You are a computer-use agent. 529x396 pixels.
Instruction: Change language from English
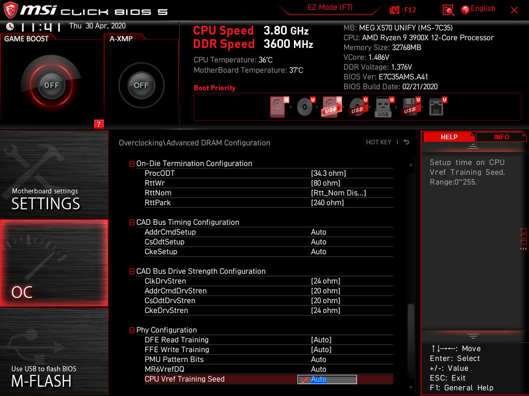(483, 8)
